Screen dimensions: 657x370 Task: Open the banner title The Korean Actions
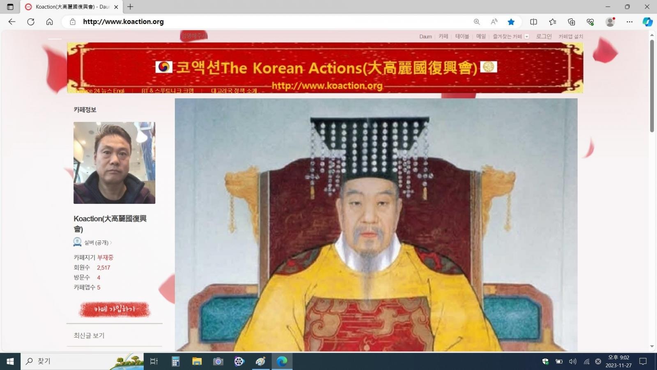tap(326, 67)
